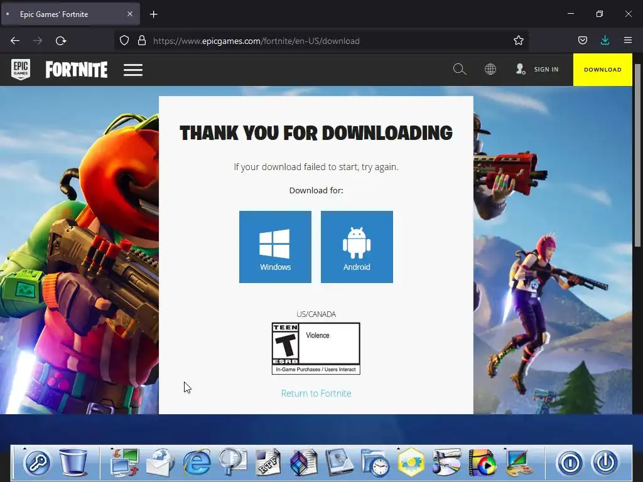The height and width of the screenshot is (482, 643).
Task: Click the padlock site security icon
Action: [x=142, y=40]
